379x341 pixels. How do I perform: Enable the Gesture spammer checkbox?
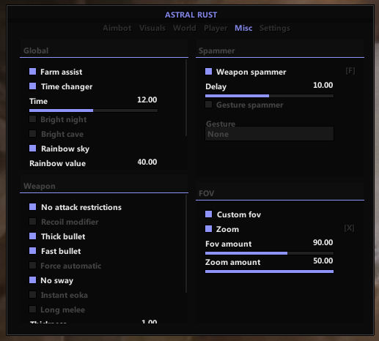point(209,105)
